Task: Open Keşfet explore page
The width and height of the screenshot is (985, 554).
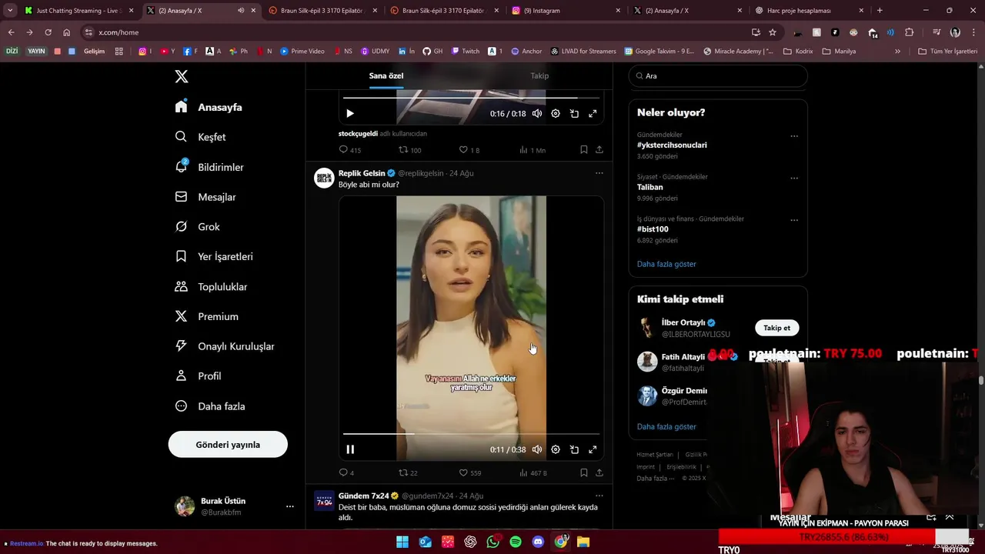Action: pyautogui.click(x=200, y=137)
